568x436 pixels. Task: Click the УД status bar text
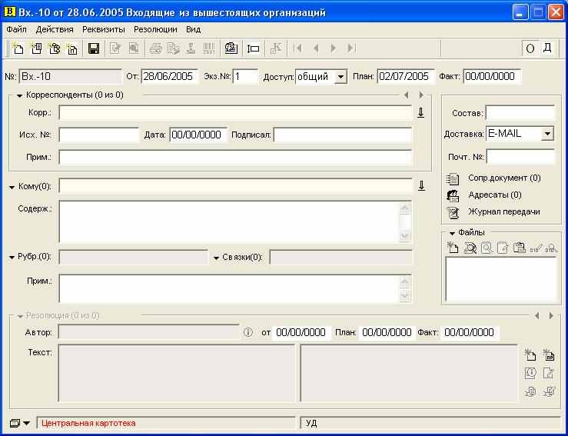pyautogui.click(x=311, y=423)
